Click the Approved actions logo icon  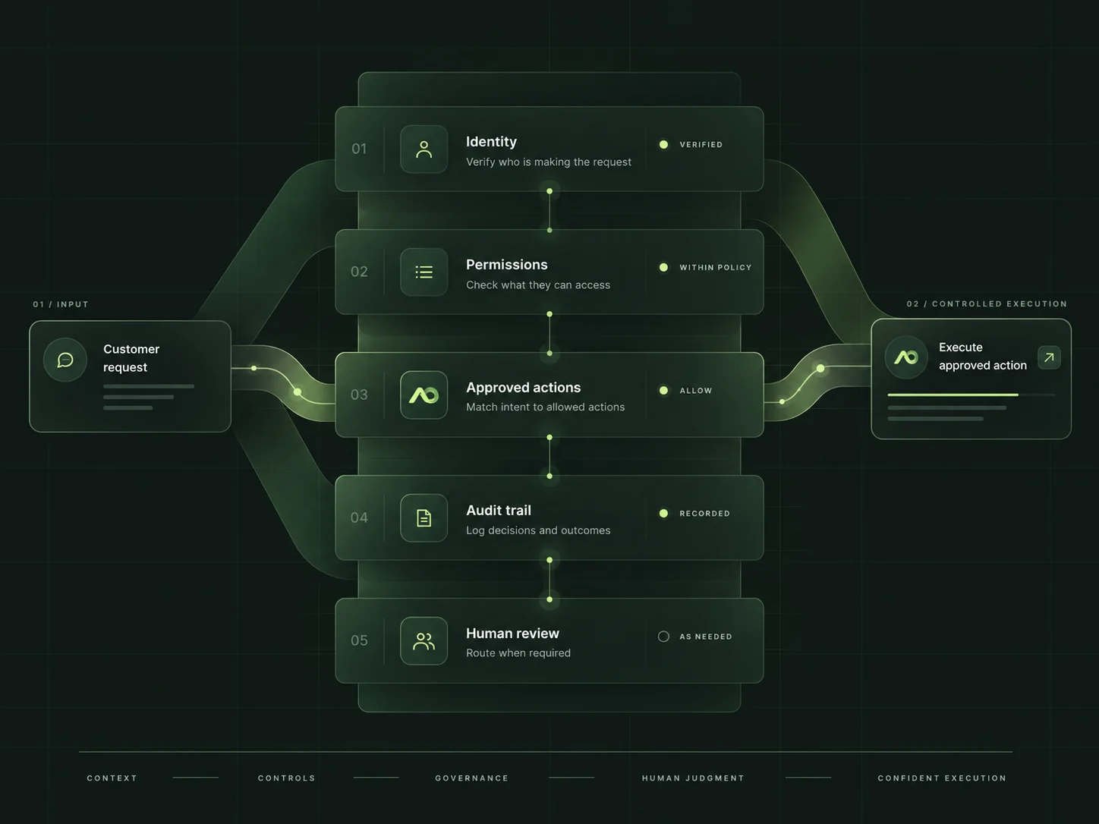click(424, 395)
